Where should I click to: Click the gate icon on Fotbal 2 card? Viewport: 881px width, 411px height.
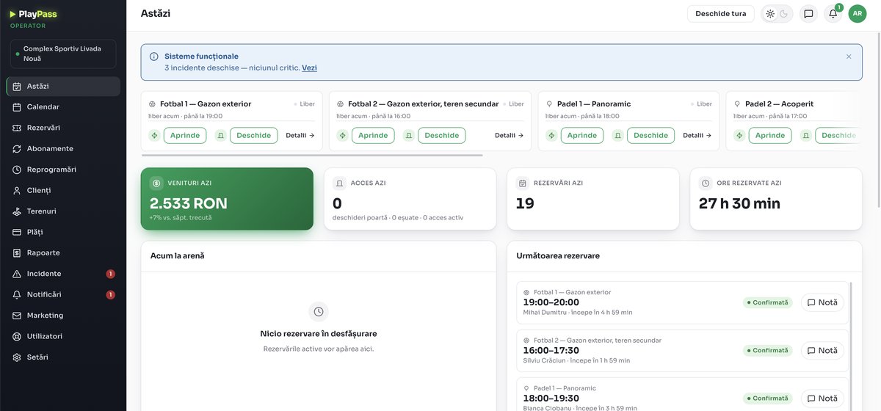(x=408, y=135)
